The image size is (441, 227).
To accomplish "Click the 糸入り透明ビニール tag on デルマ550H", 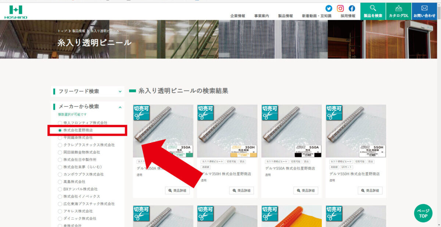I will click(341, 162).
